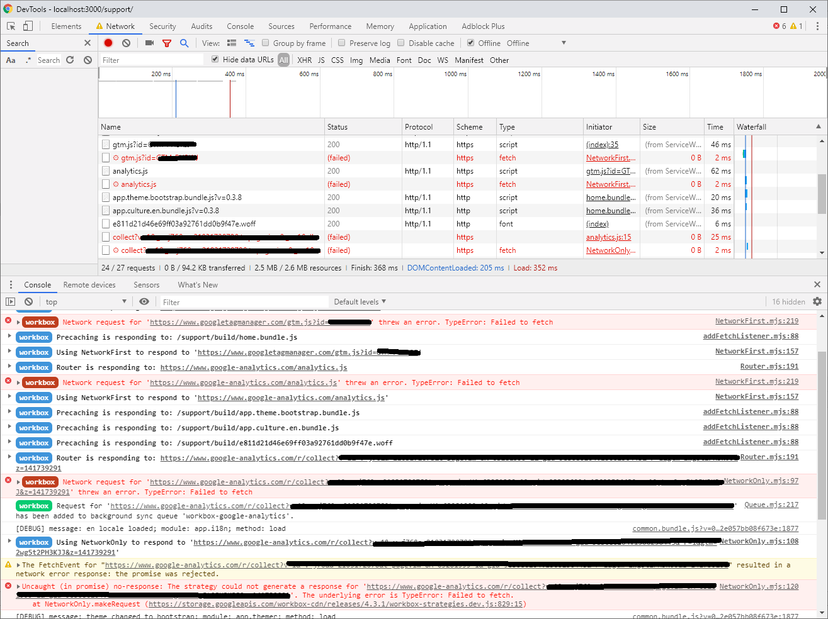Stop recording the network log
Screen dimensions: 828x619
108,43
